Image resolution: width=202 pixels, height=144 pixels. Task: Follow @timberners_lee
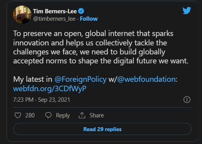(x=89, y=19)
